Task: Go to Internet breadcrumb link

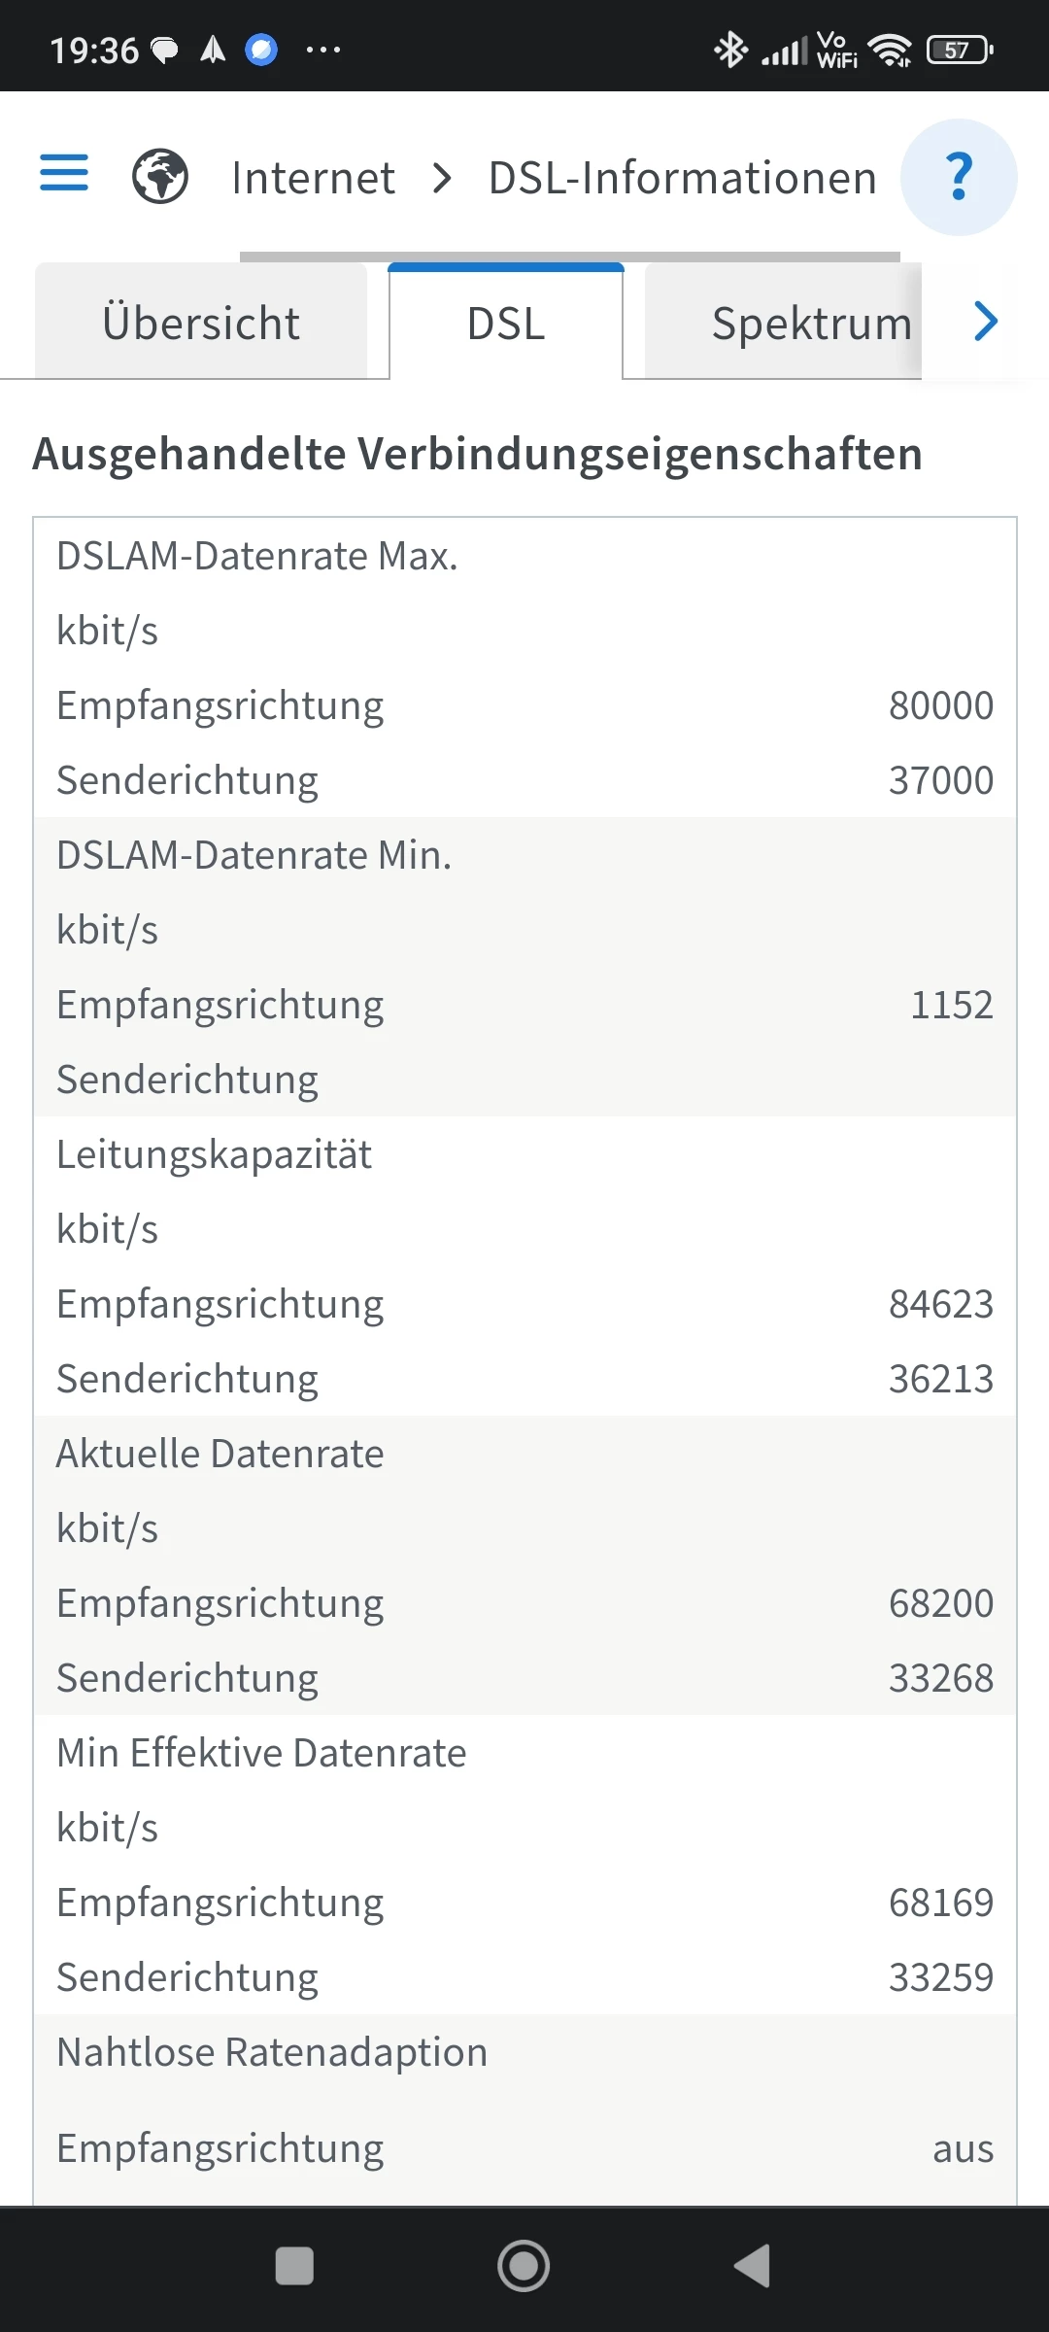Action: tap(313, 178)
